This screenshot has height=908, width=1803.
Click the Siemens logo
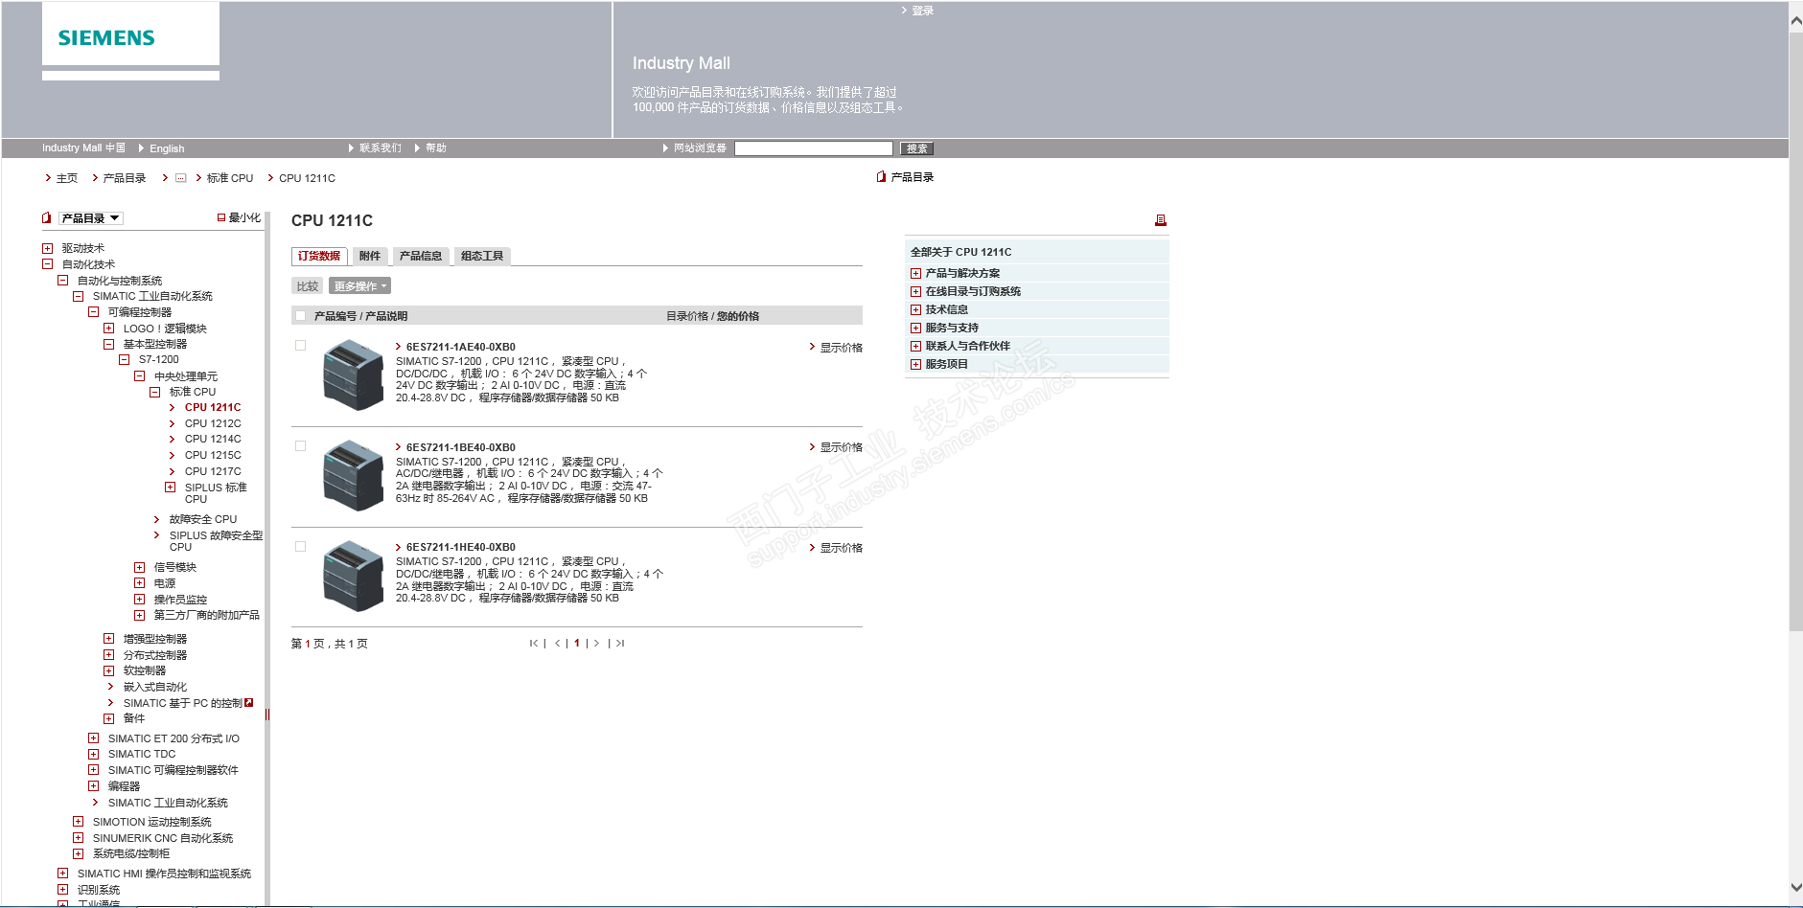click(x=106, y=37)
